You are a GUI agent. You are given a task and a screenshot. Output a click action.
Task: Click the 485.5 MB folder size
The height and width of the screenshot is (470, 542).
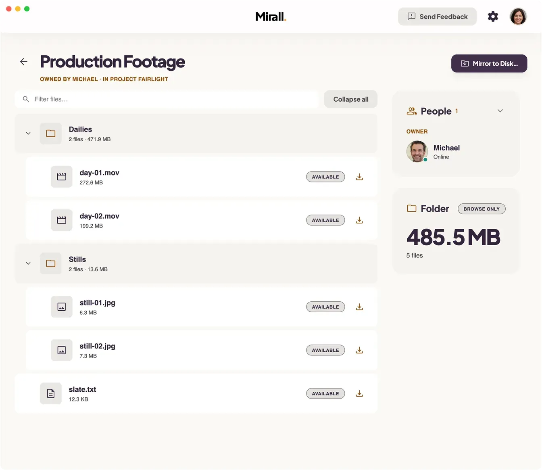tap(453, 237)
